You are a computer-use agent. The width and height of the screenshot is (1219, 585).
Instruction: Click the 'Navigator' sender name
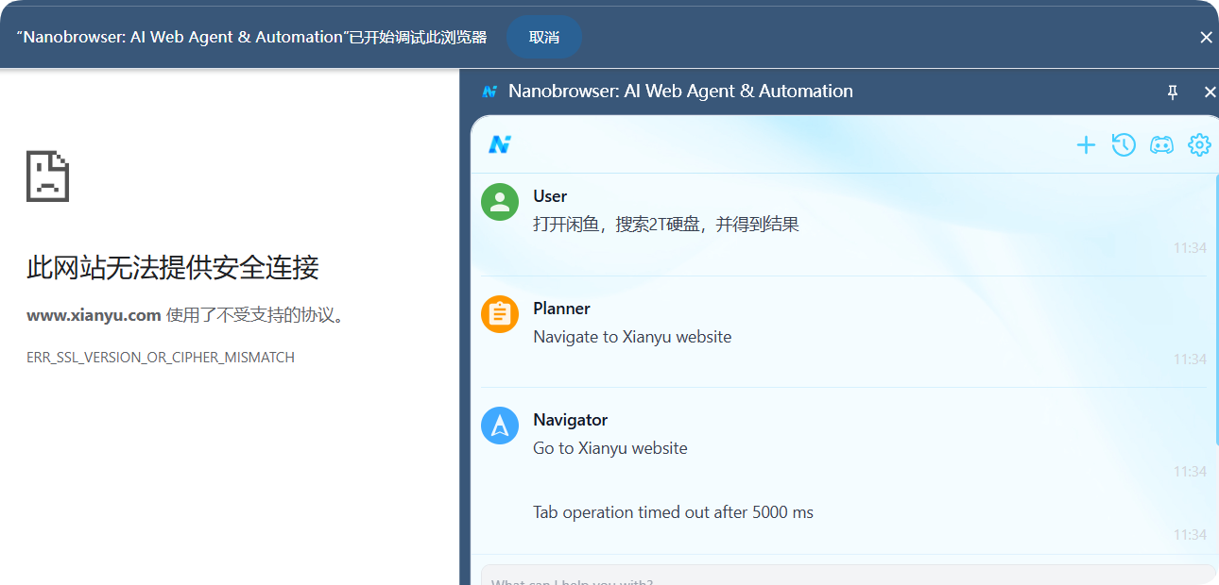point(570,420)
